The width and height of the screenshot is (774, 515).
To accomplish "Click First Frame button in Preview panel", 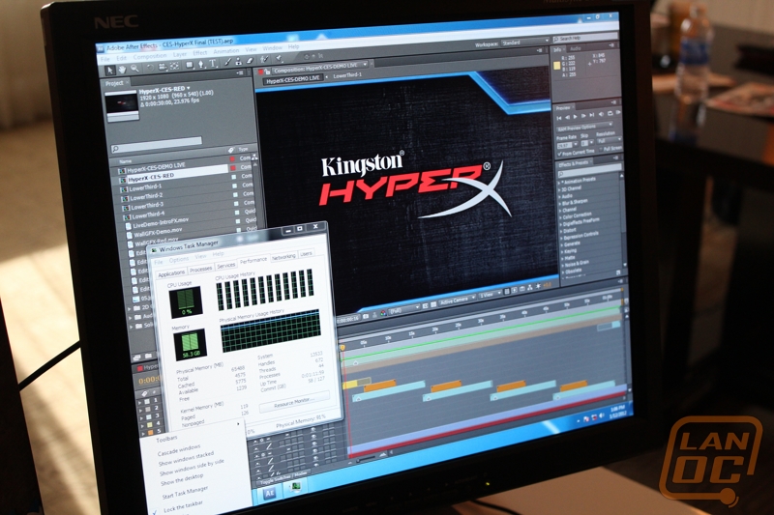I will click(559, 118).
